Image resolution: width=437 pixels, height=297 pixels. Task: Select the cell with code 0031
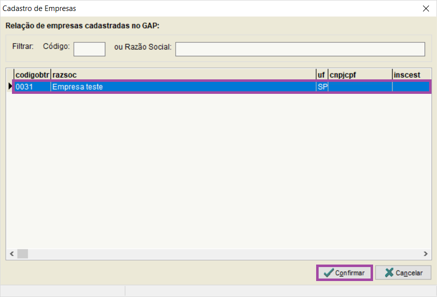[32, 87]
